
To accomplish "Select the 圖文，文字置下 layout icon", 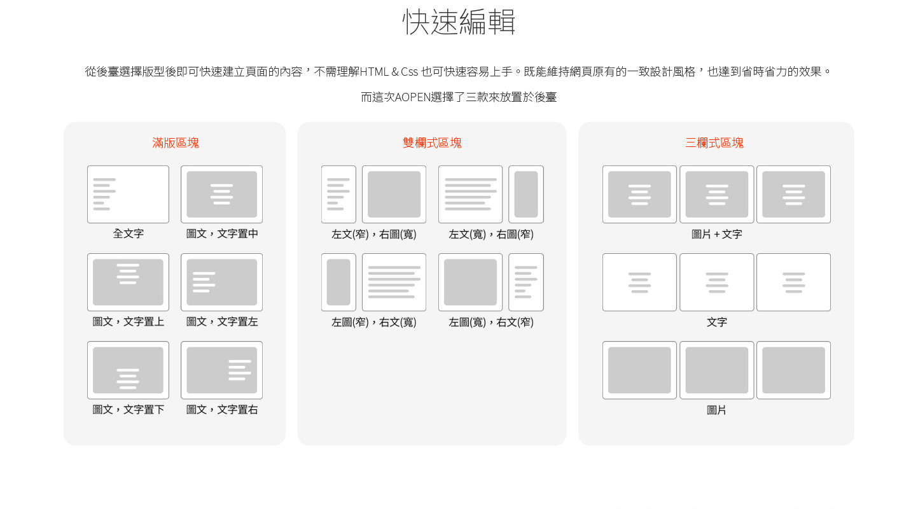I will pyautogui.click(x=128, y=370).
